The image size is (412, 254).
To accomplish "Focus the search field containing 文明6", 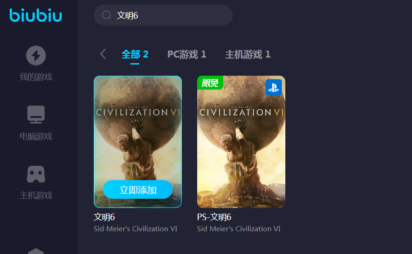I will pos(163,15).
